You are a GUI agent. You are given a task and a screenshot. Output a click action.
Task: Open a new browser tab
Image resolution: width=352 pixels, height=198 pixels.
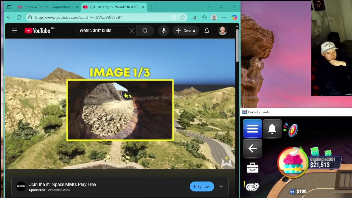(x=152, y=7)
